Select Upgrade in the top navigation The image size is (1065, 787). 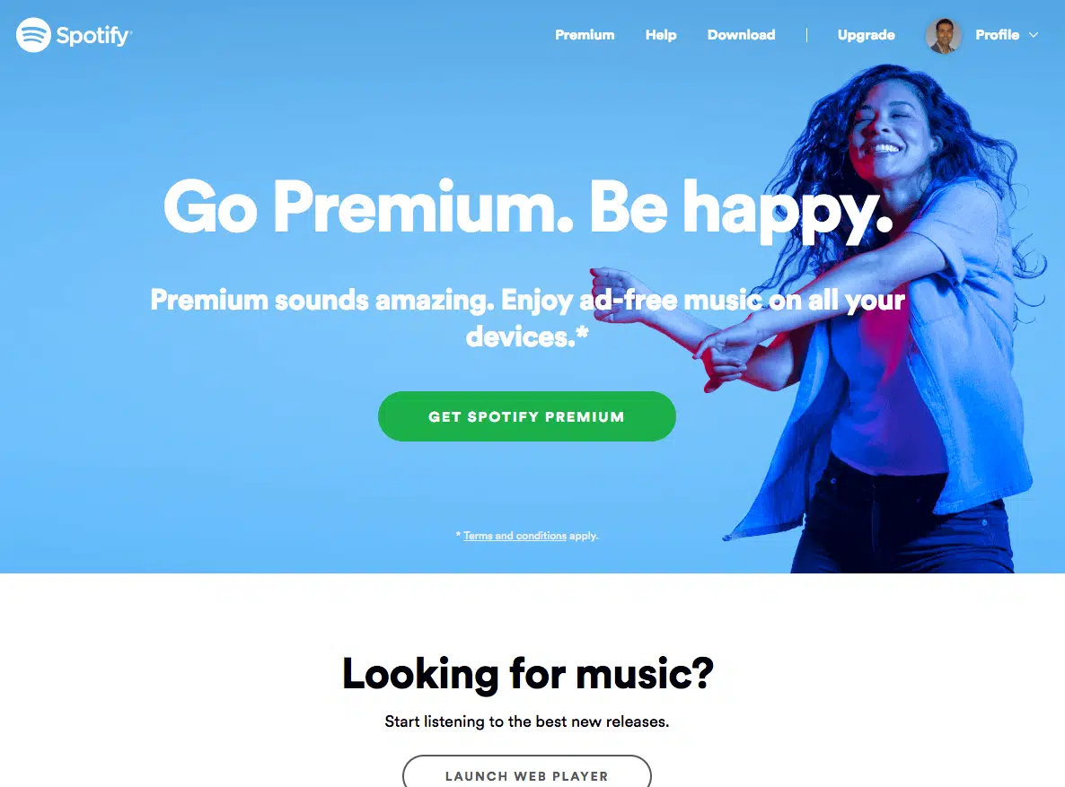pyautogui.click(x=866, y=35)
